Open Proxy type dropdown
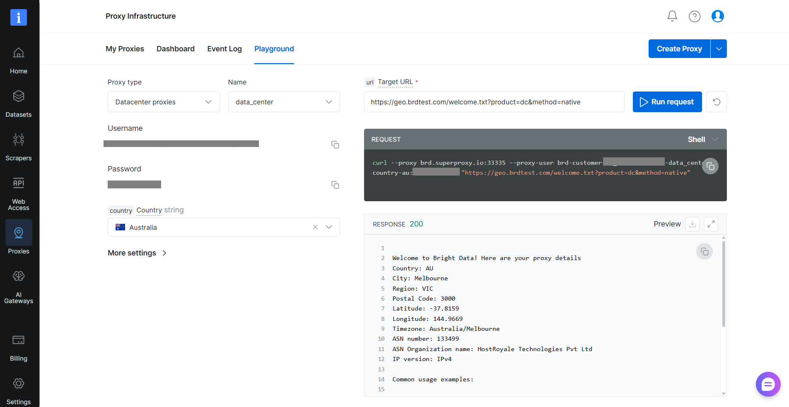 pos(164,102)
